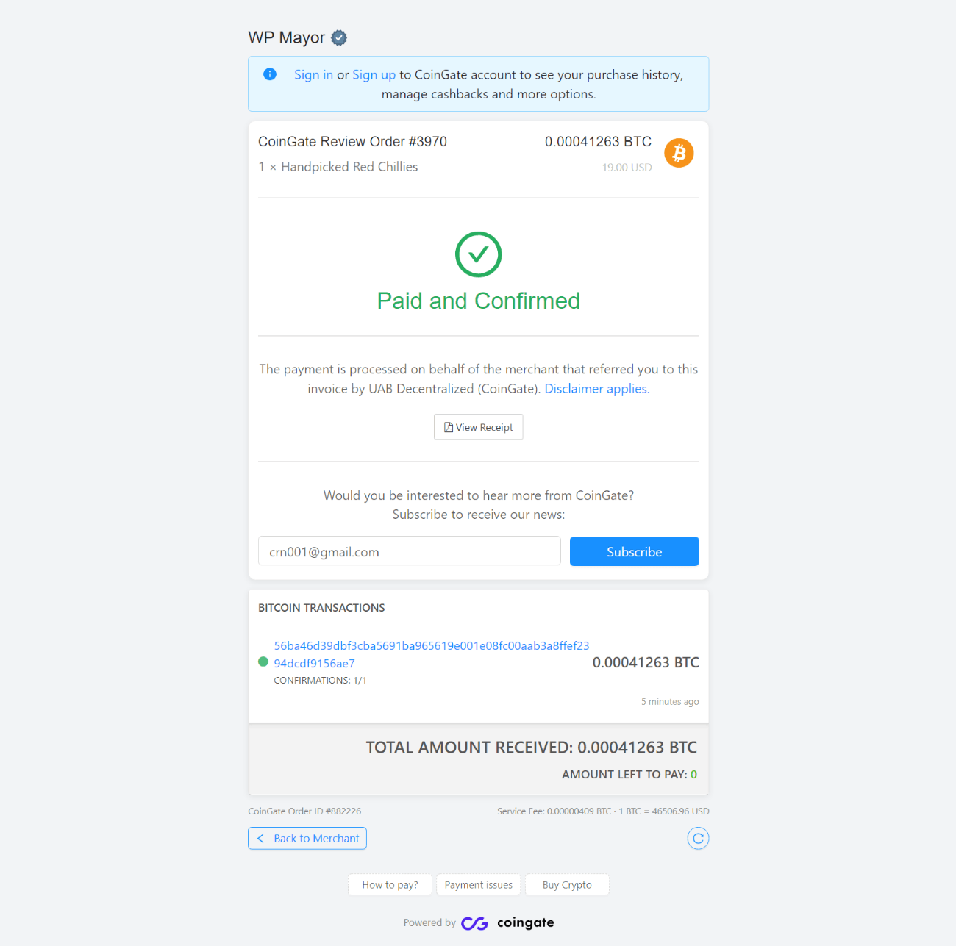This screenshot has height=946, width=956.
Task: Go Back to Merchant
Action: [307, 839]
